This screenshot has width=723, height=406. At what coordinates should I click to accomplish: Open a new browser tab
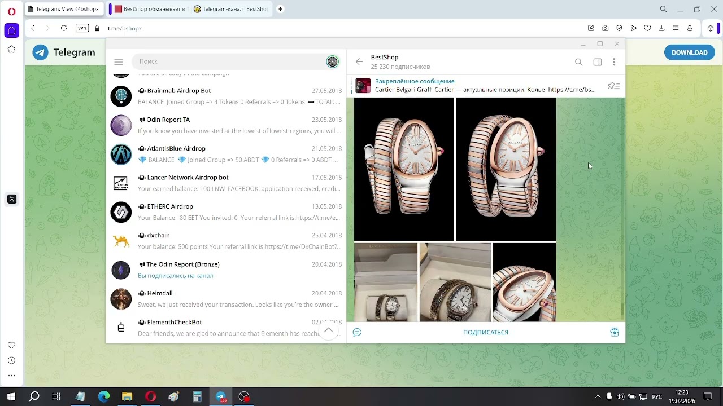[280, 9]
